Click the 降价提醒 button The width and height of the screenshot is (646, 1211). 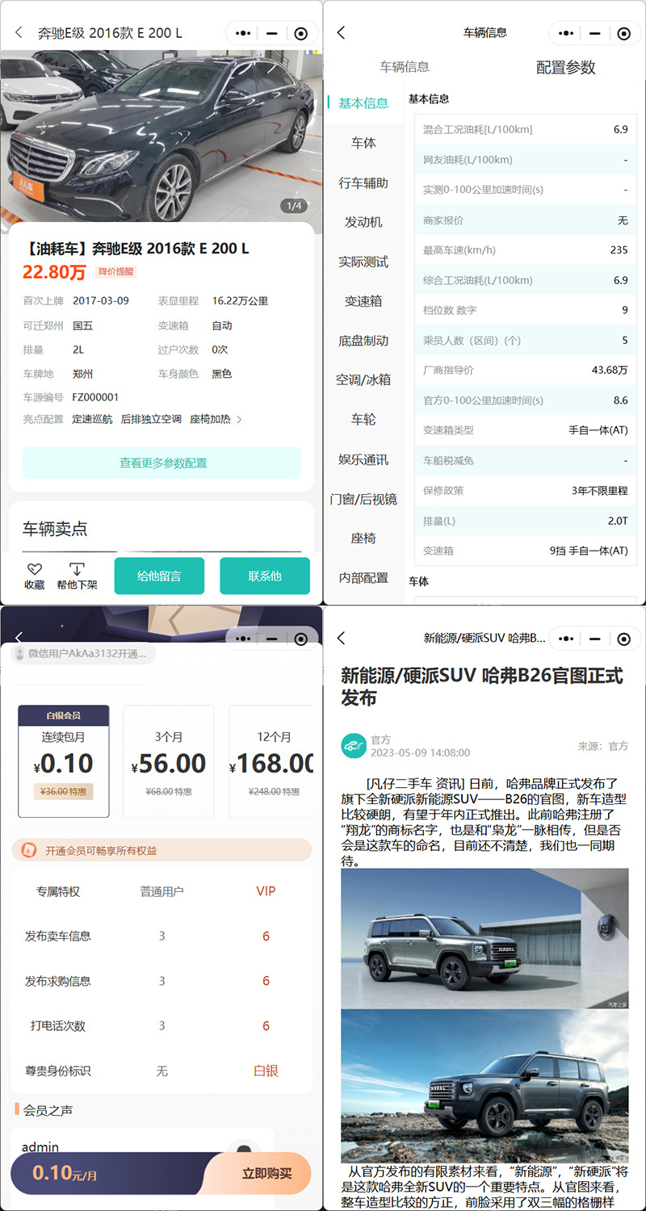[116, 272]
